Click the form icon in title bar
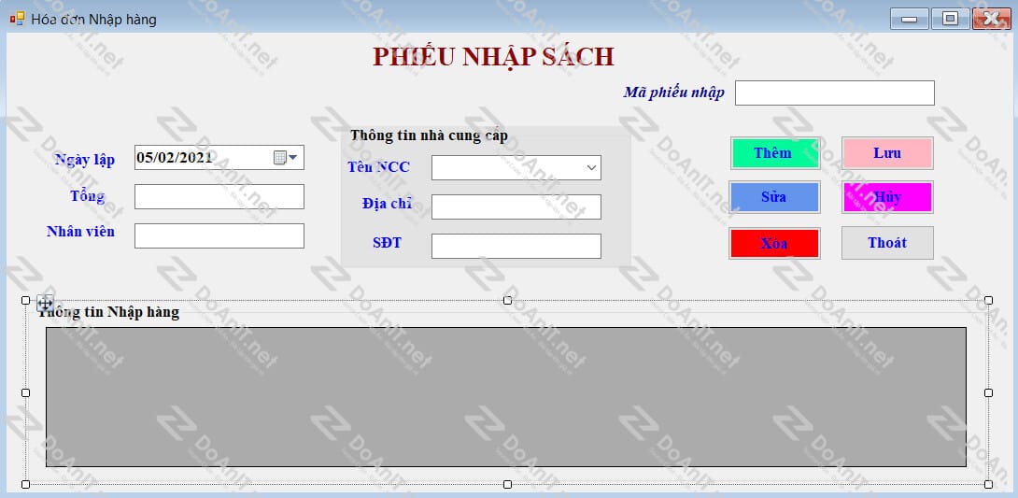 point(16,19)
